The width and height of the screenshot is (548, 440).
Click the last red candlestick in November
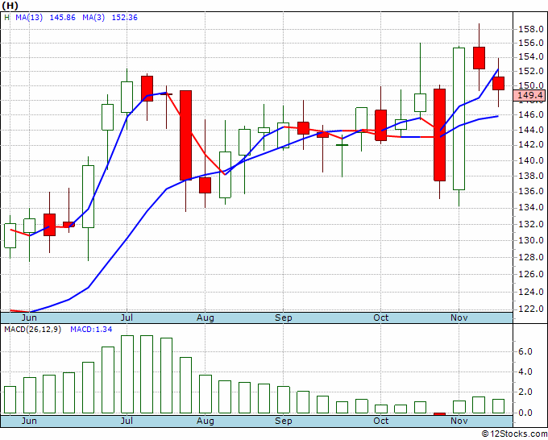[x=498, y=83]
